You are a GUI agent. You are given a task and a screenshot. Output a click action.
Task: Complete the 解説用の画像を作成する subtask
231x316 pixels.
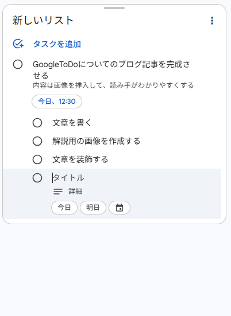pos(37,141)
